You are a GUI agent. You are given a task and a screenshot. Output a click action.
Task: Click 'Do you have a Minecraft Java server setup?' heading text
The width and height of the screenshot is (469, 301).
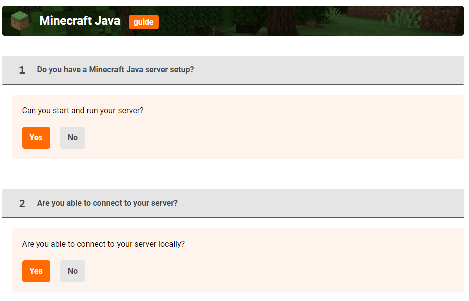(x=115, y=70)
